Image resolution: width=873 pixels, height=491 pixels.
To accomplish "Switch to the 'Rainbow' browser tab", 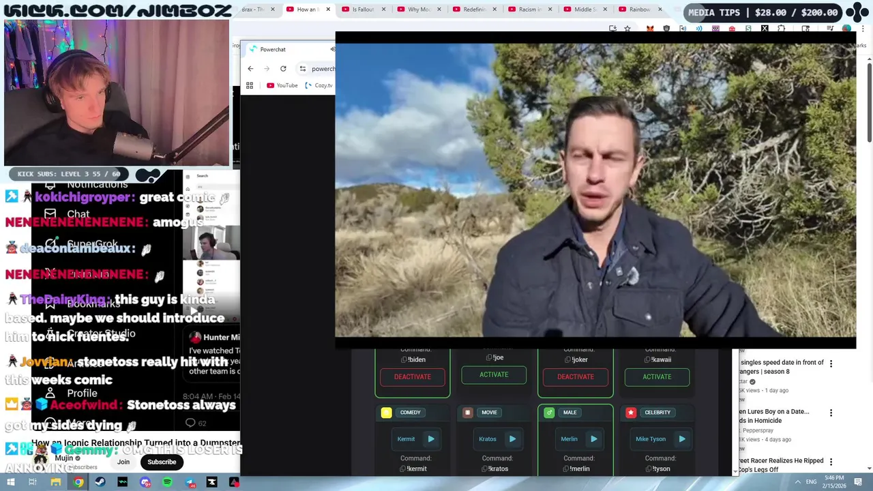I will pyautogui.click(x=640, y=10).
